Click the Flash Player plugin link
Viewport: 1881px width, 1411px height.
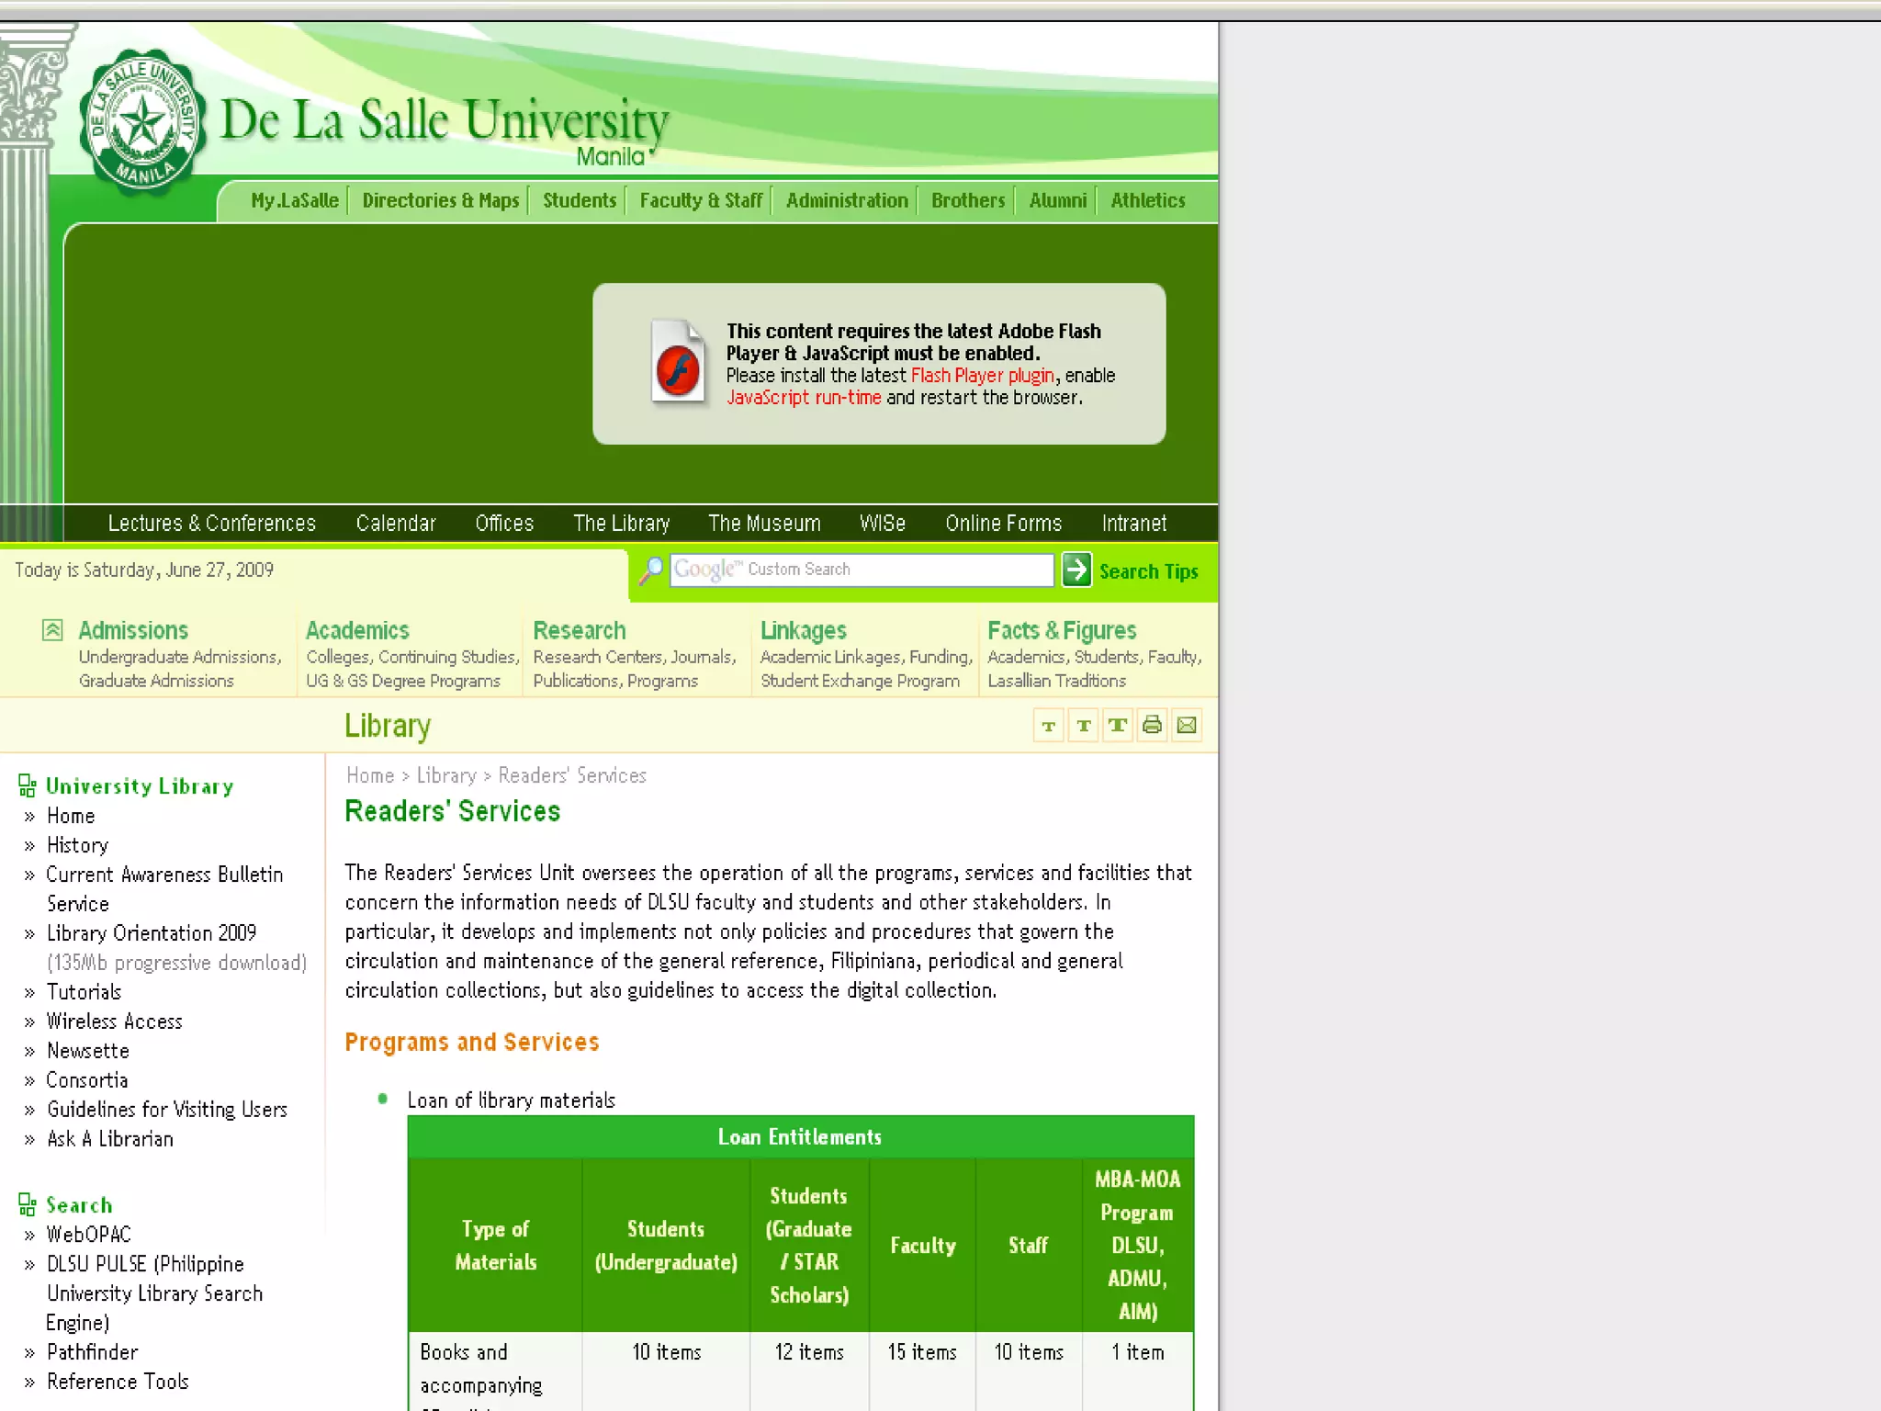tap(981, 376)
